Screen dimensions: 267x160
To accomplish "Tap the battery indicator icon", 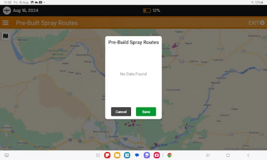I will click(147, 10).
